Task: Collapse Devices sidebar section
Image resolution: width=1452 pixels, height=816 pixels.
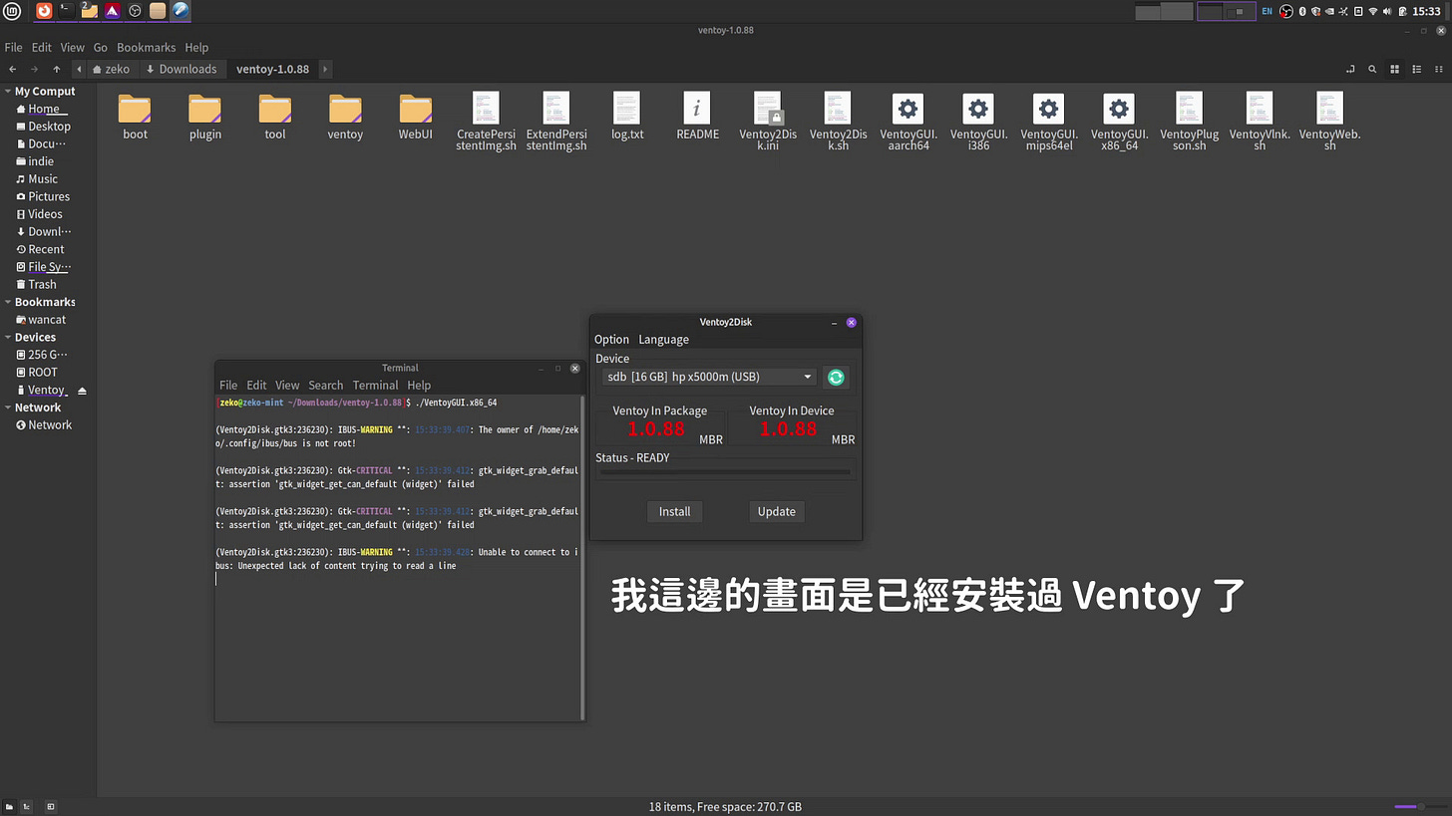Action: tap(8, 337)
